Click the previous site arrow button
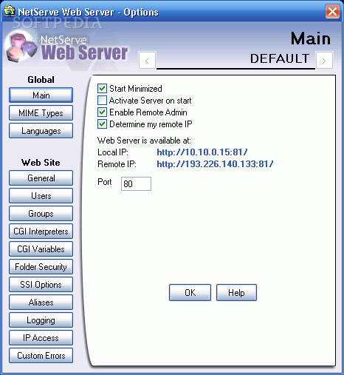344x375 pixels. [x=147, y=60]
